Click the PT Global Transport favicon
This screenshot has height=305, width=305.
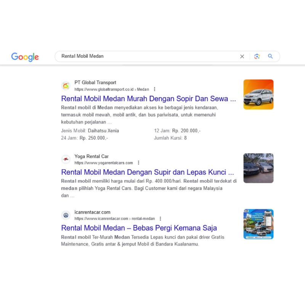coord(66,86)
